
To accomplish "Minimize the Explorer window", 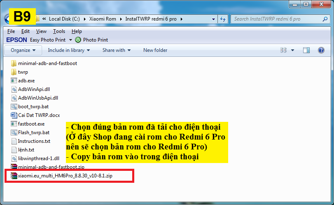I will point(295,4).
